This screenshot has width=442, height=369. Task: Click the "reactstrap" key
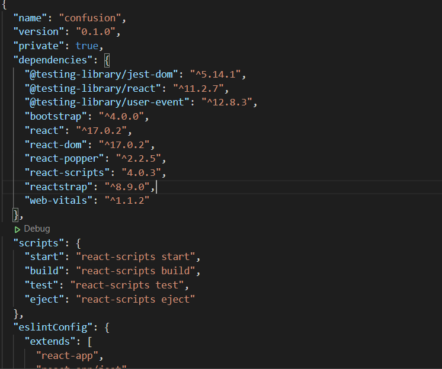[59, 187]
